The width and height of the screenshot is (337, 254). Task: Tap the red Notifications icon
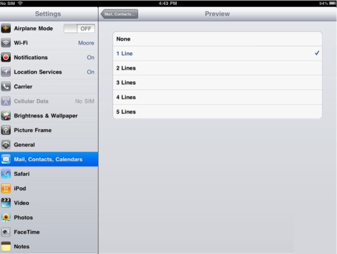tap(6, 57)
